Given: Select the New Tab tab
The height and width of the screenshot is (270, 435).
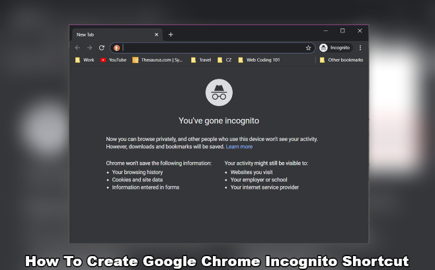Looking at the screenshot, I should pyautogui.click(x=118, y=34).
